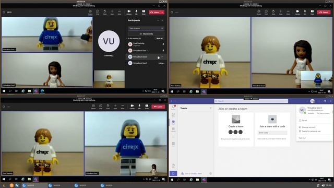Open Activity in Teams left rail

[173, 107]
